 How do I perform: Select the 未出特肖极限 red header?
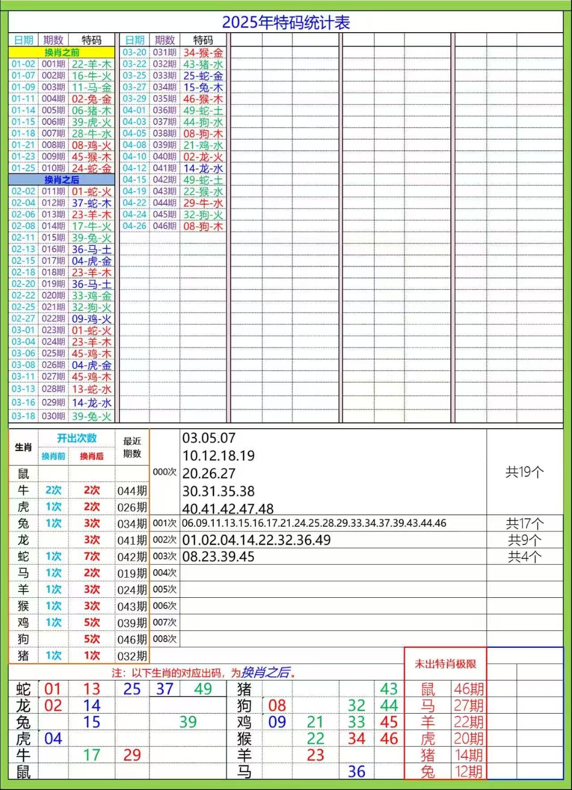tap(447, 664)
